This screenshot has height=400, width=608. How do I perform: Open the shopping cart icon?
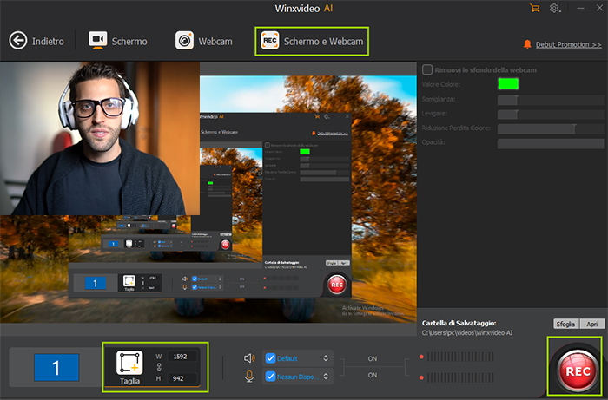pyautogui.click(x=534, y=9)
